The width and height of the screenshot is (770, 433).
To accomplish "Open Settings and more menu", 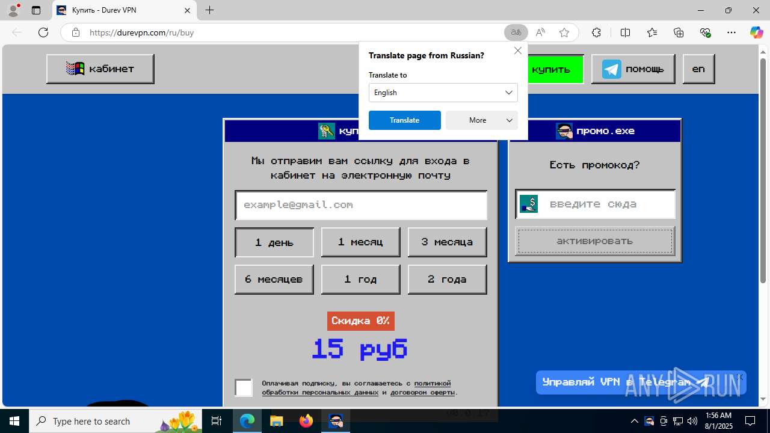I will [731, 32].
